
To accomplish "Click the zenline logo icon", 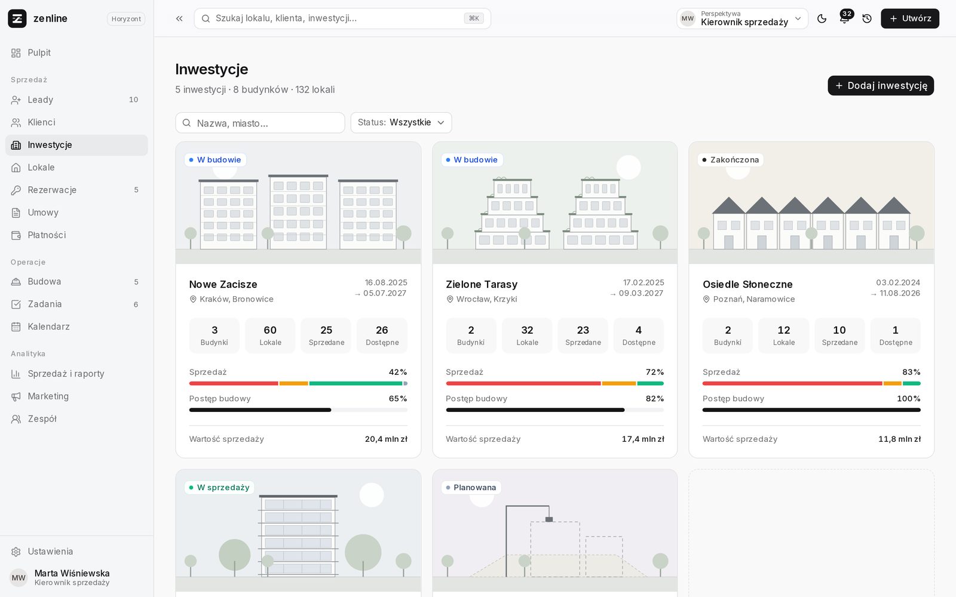I will 17,19.
